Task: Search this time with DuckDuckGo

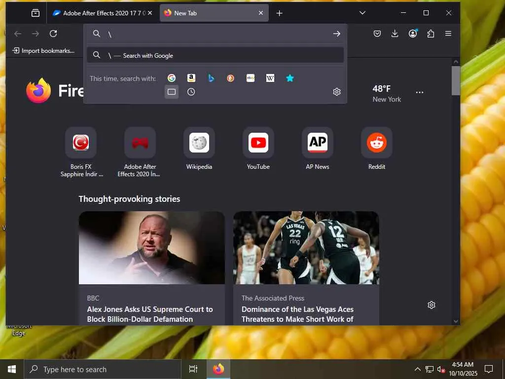Action: click(x=231, y=78)
